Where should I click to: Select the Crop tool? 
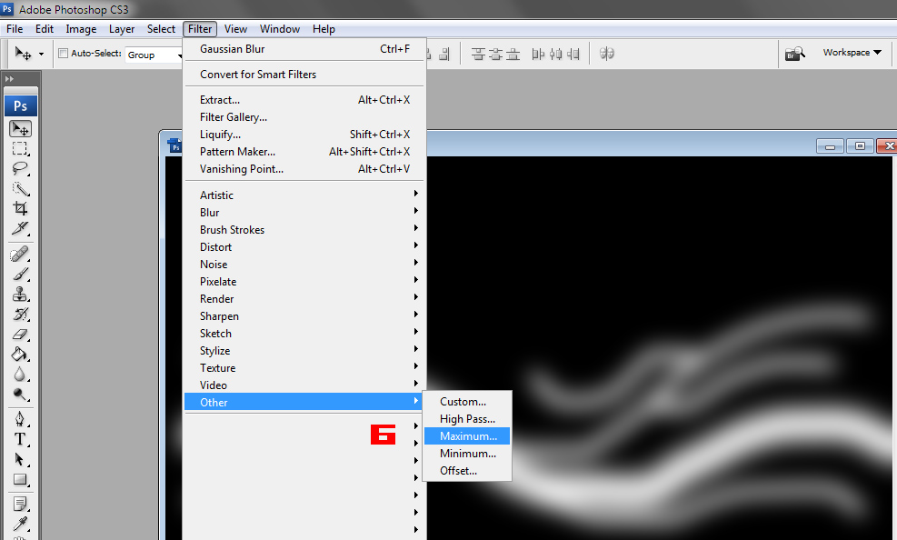[20, 208]
